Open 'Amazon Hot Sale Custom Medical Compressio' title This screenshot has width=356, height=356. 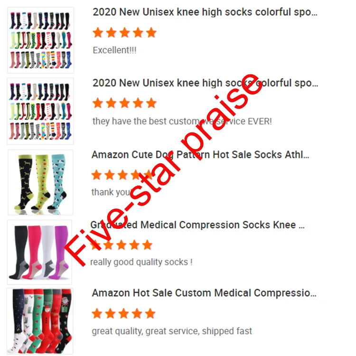tap(204, 293)
